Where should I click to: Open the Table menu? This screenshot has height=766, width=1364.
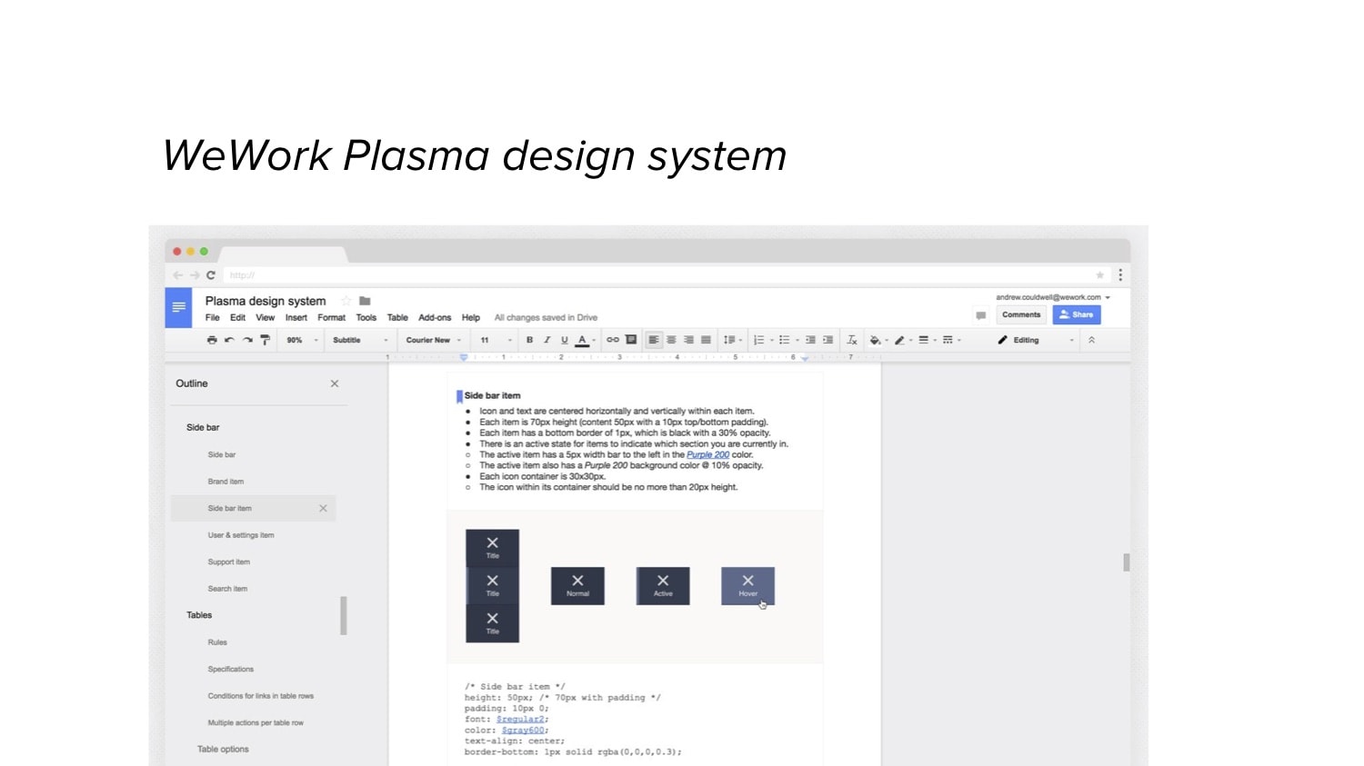tap(397, 318)
